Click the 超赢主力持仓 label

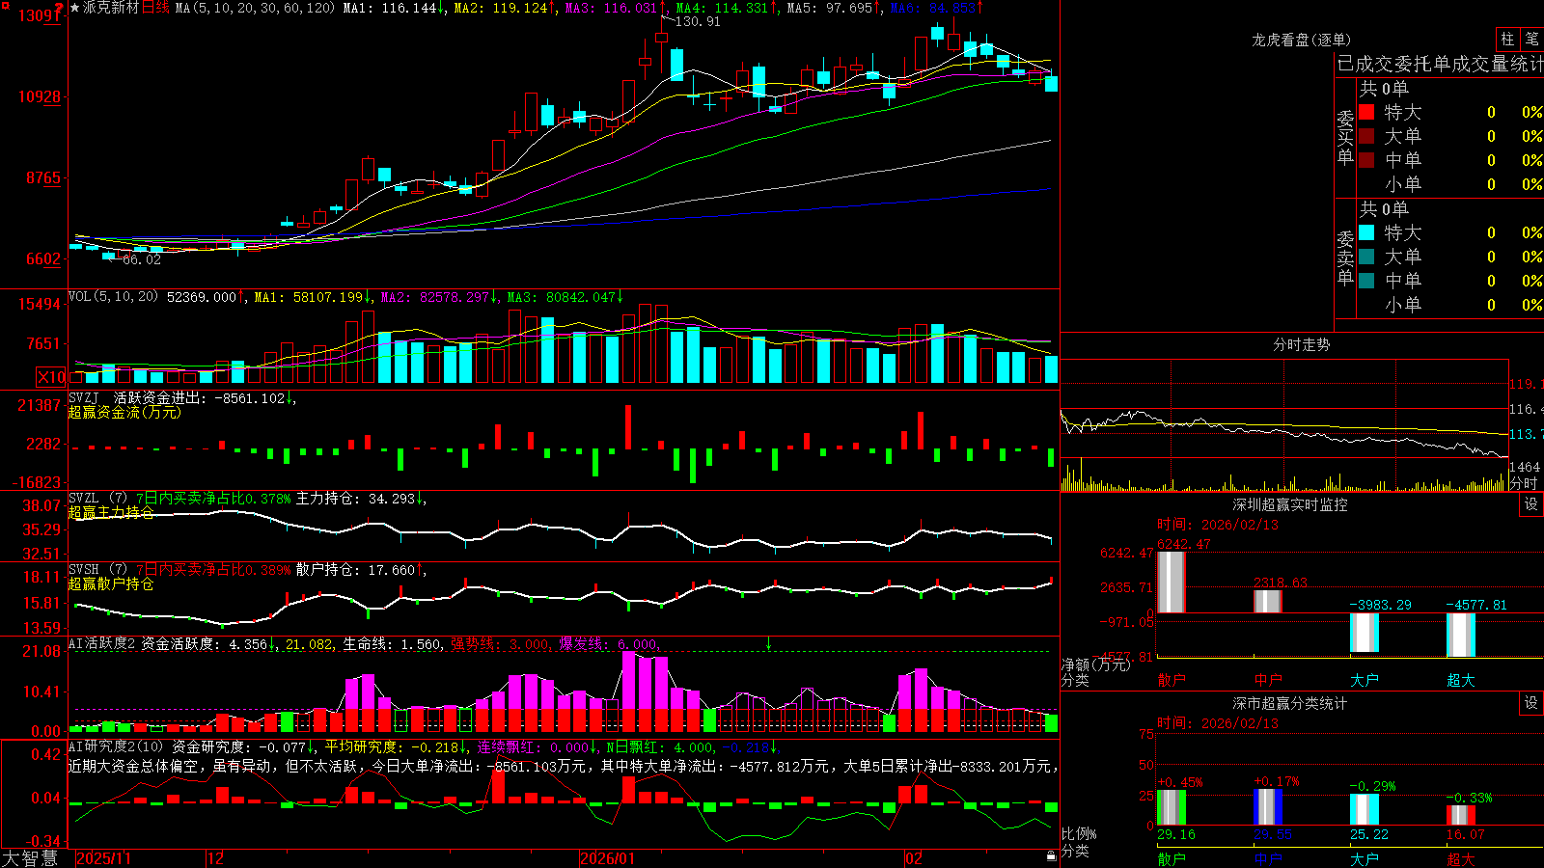(x=111, y=512)
